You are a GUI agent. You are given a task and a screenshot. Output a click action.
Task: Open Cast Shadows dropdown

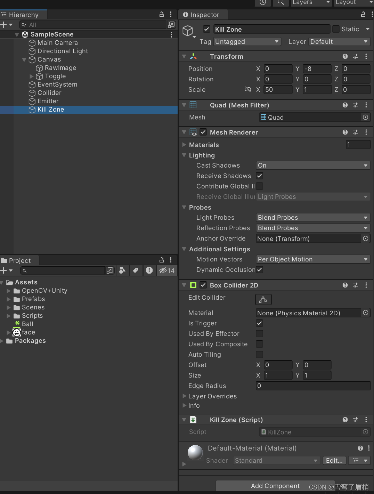point(313,165)
